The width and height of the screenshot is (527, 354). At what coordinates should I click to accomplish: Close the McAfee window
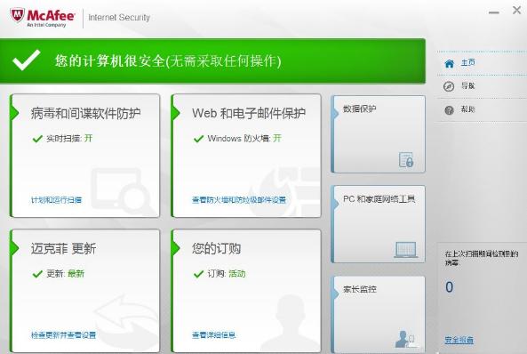[x=516, y=11]
